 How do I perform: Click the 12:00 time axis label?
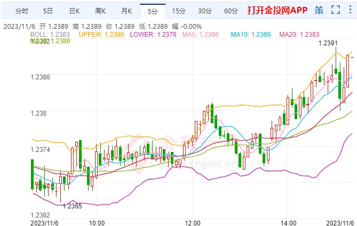[193, 223]
